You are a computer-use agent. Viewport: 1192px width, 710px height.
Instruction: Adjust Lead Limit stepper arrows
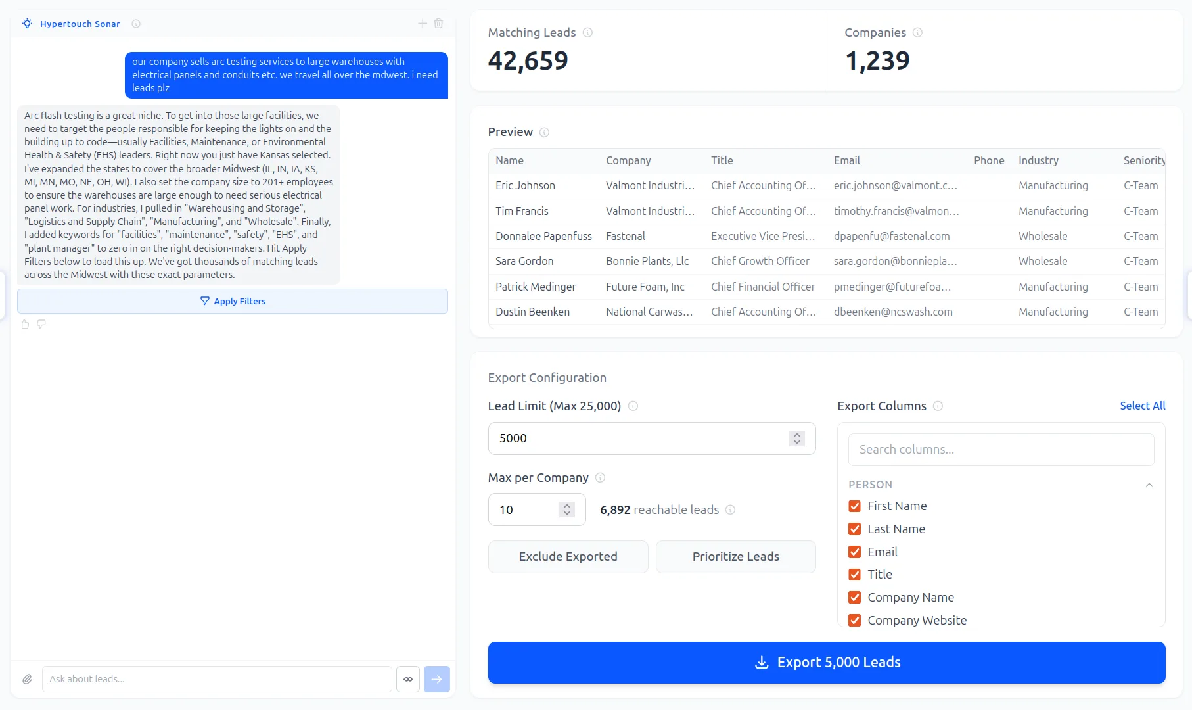[797, 438]
